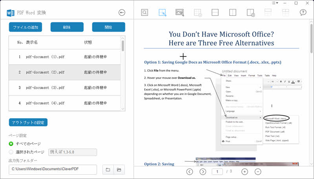Screen dimensions: 314x179
Task: Select すべてのページ radio button
Action: pyautogui.click(x=11, y=144)
